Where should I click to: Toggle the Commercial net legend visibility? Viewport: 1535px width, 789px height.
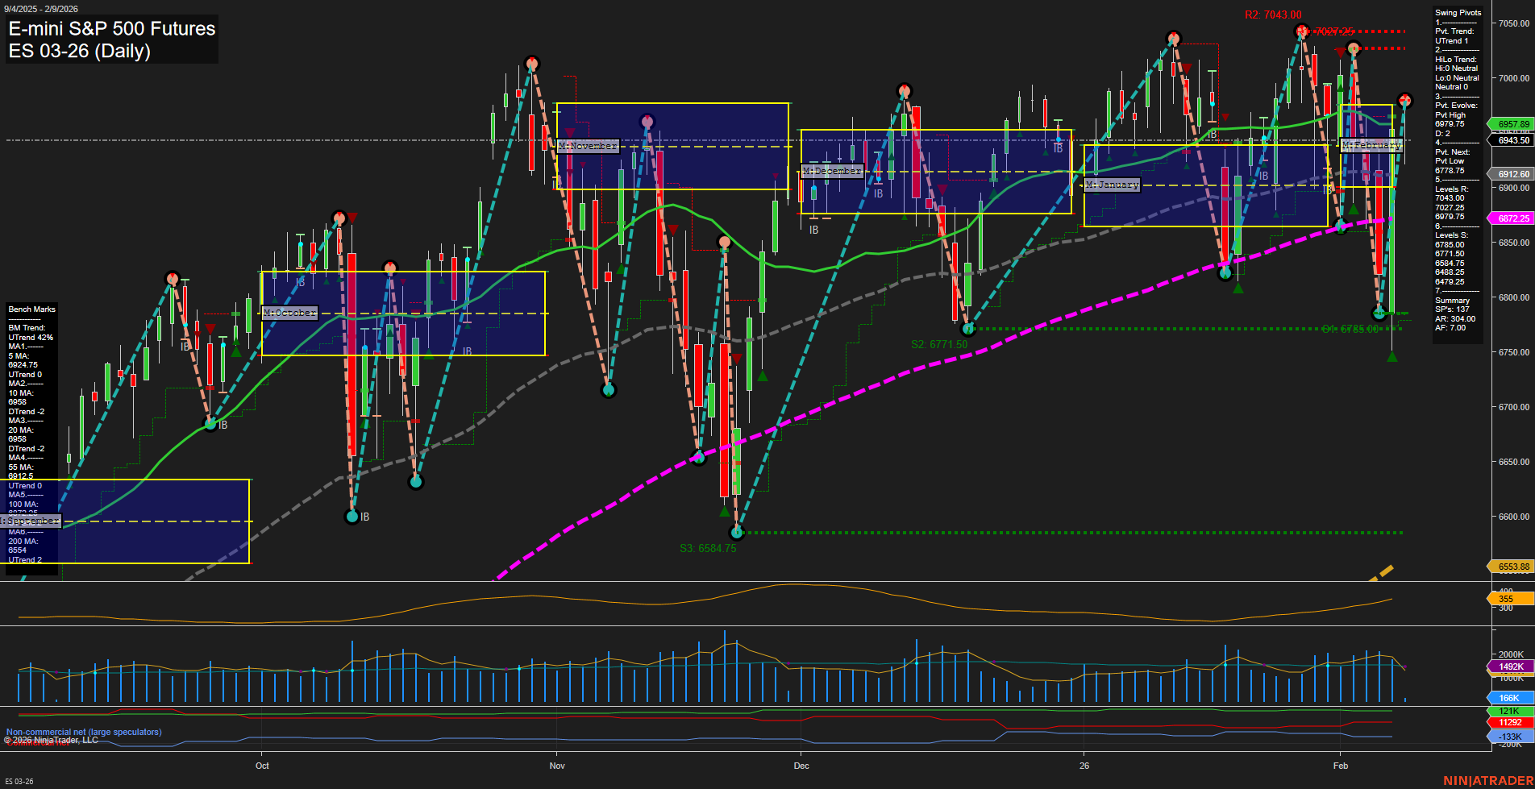(x=36, y=742)
